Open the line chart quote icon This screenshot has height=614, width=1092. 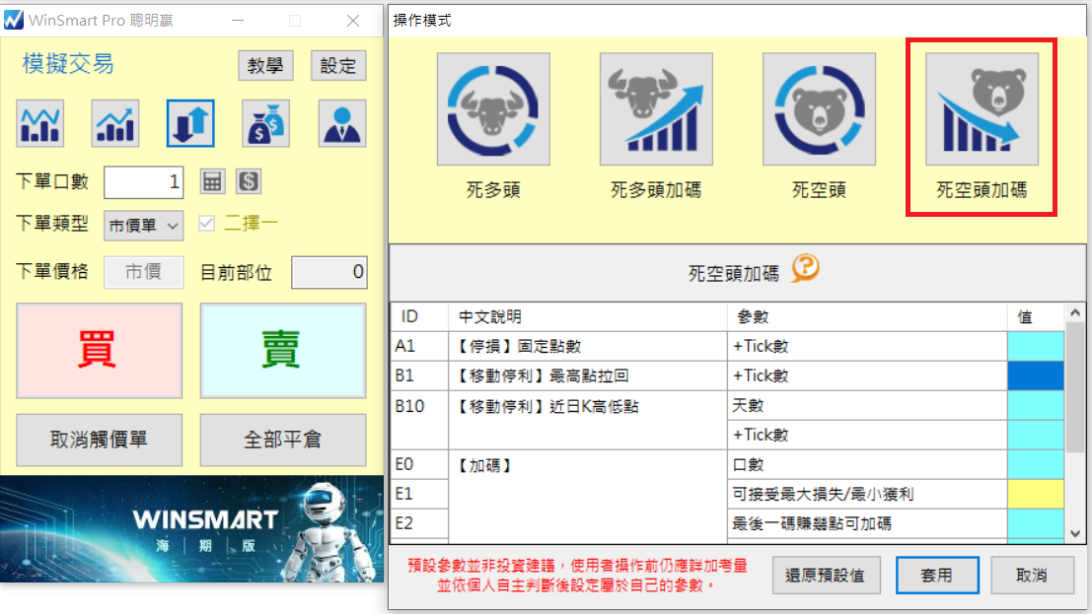point(40,124)
